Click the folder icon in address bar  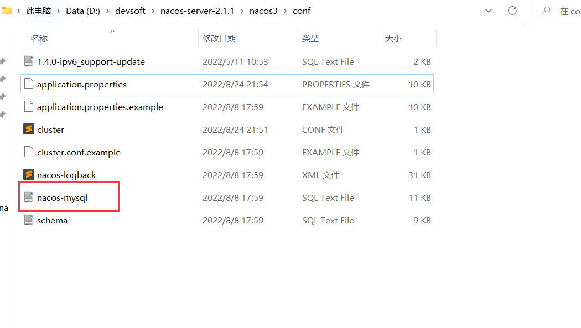click(6, 11)
